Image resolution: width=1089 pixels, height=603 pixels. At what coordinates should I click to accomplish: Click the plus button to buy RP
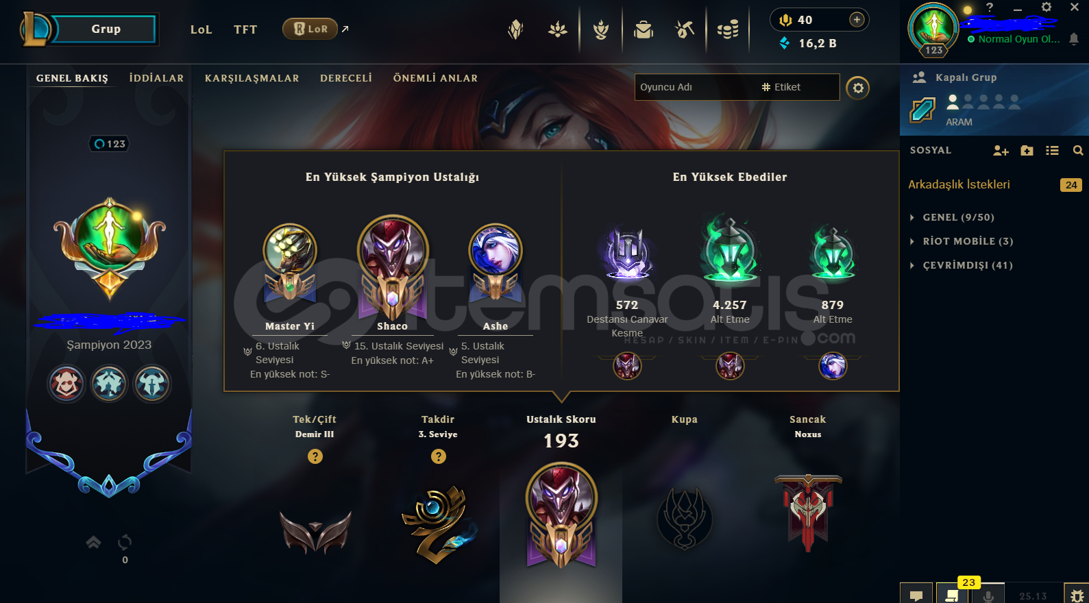coord(857,20)
